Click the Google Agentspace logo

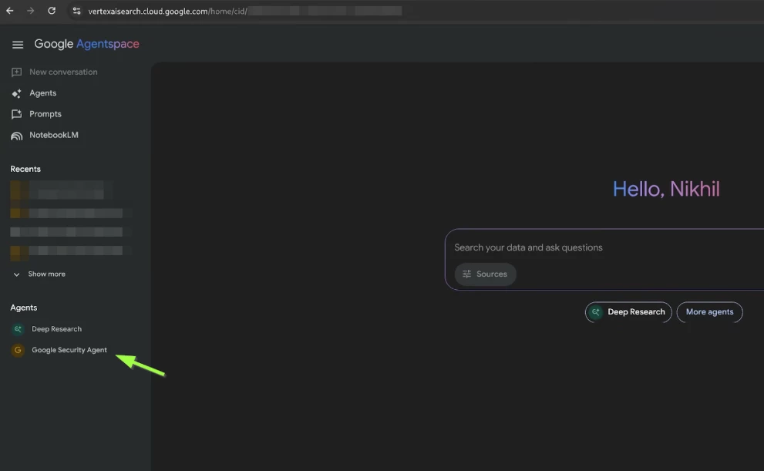[x=86, y=44]
